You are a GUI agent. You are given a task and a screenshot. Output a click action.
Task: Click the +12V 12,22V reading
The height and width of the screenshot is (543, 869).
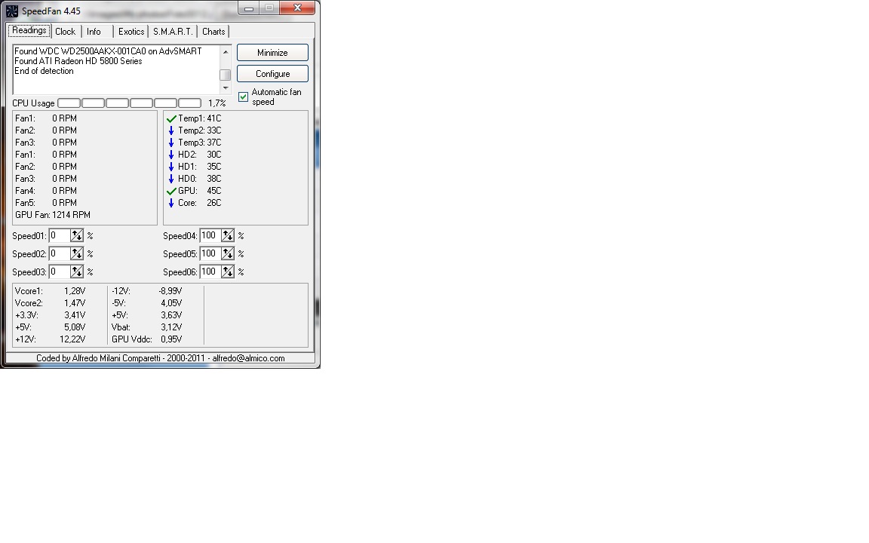point(50,339)
